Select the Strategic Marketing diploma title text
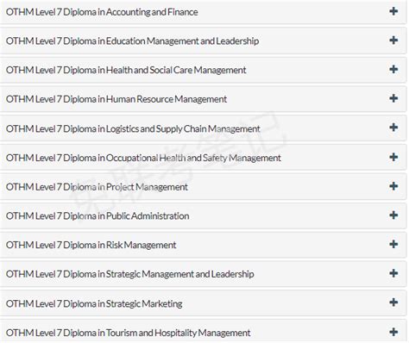Screen dimensions: 409x343 tap(94, 303)
